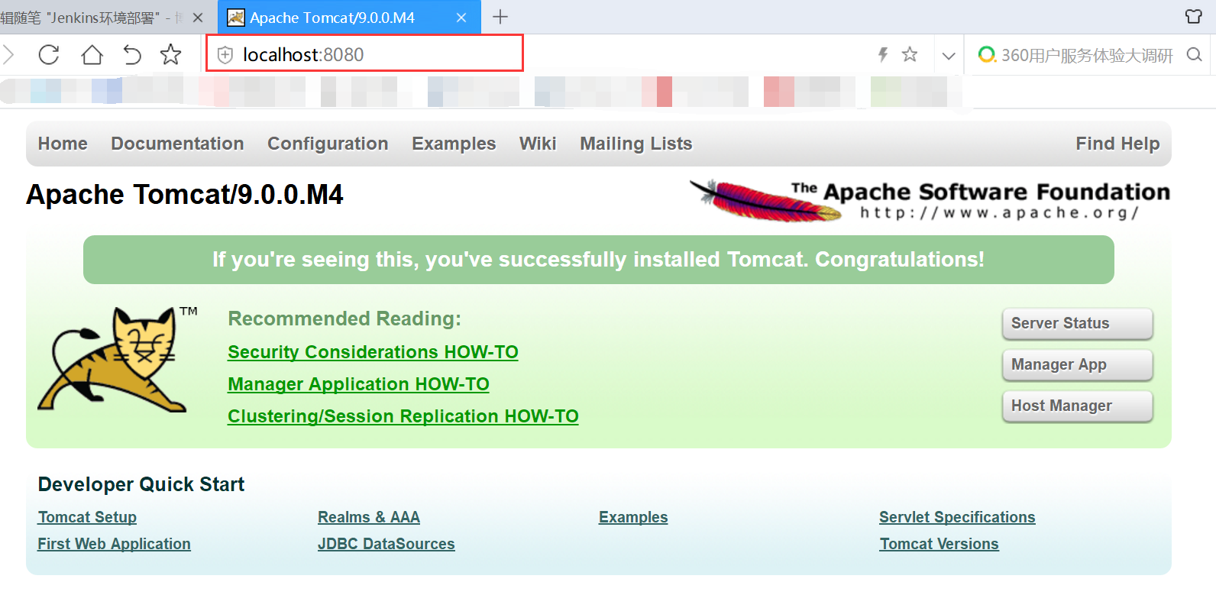
Task: Click the Manager App button
Action: 1077,364
